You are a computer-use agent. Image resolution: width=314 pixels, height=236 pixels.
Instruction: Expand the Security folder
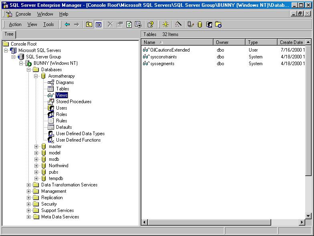point(29,204)
